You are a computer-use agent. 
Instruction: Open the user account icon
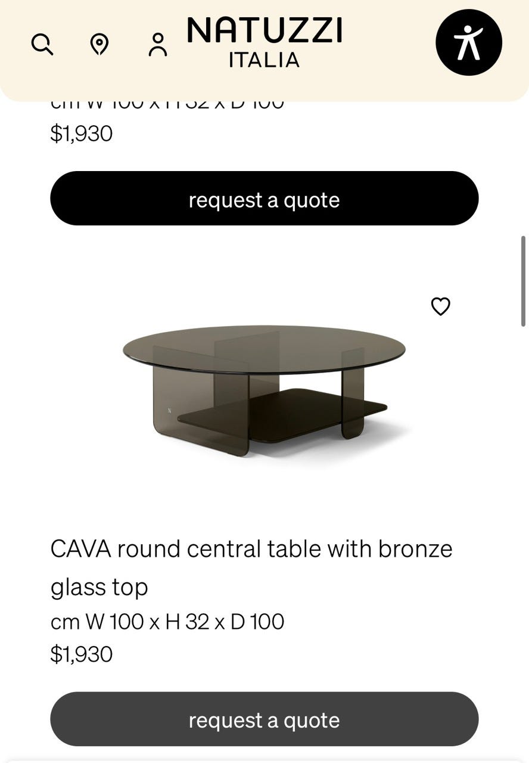pyautogui.click(x=158, y=45)
